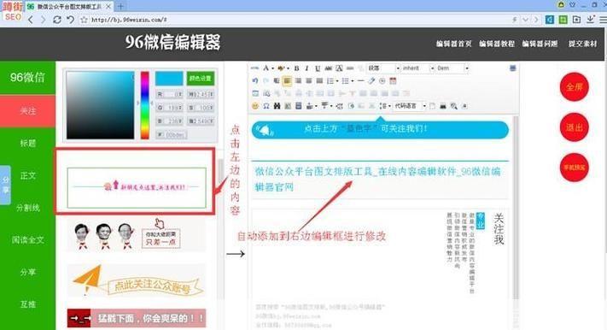Click the red 退出 round button
The width and height of the screenshot is (607, 330).
tap(574, 127)
